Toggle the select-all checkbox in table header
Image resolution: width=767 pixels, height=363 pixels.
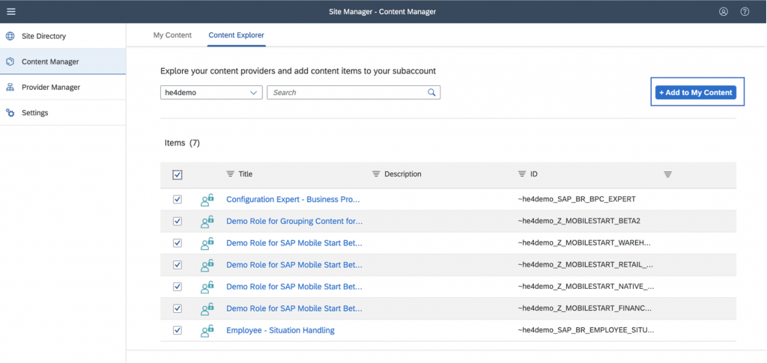(178, 174)
